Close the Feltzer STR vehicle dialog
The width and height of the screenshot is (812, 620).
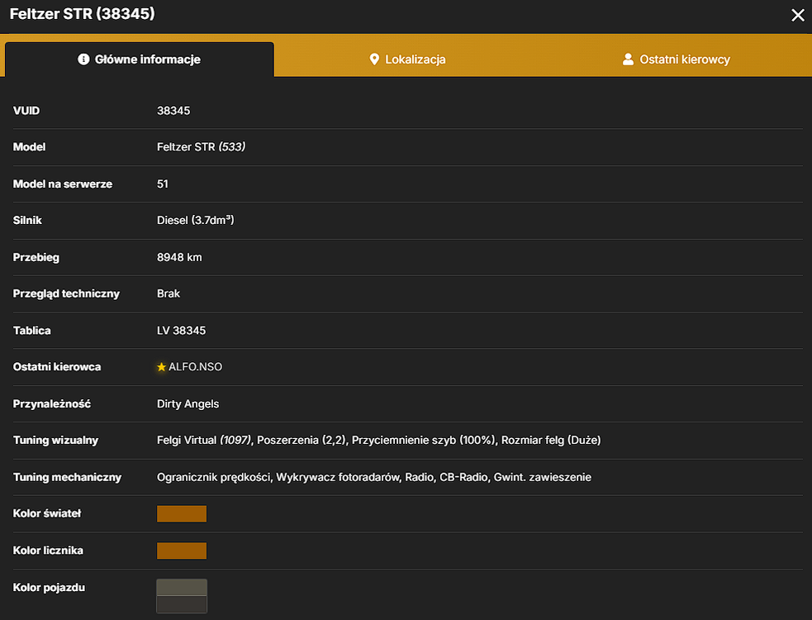(797, 15)
